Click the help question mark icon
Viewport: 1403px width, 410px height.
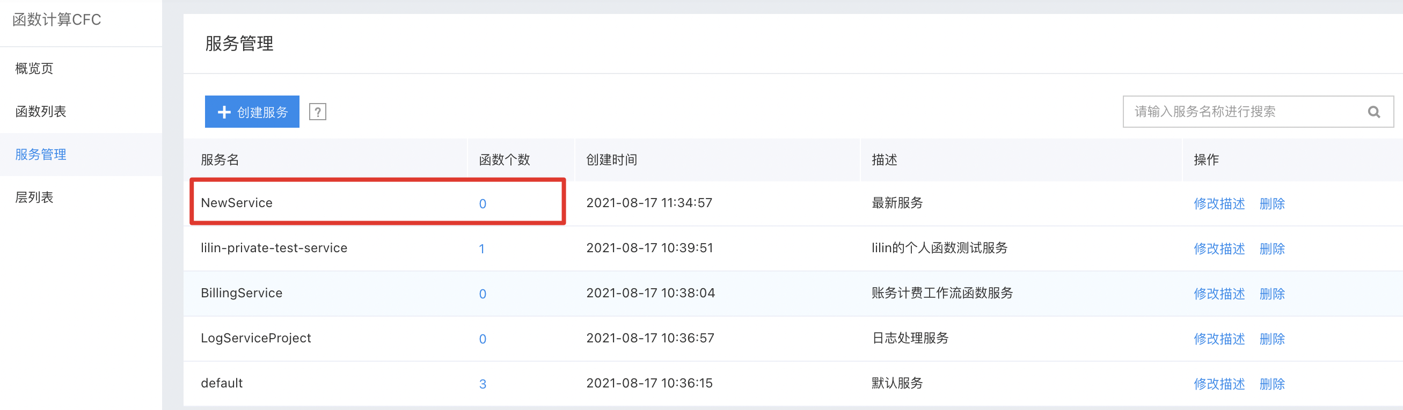point(318,112)
